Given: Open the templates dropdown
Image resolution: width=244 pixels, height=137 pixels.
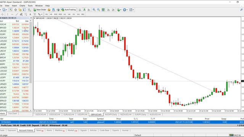Looking at the screenshot, I should 131,10.
